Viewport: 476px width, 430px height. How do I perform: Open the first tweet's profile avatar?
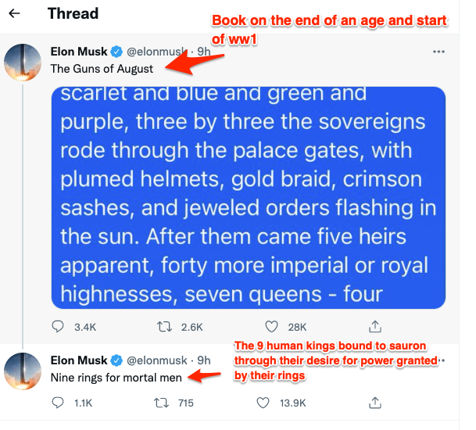coord(23,62)
